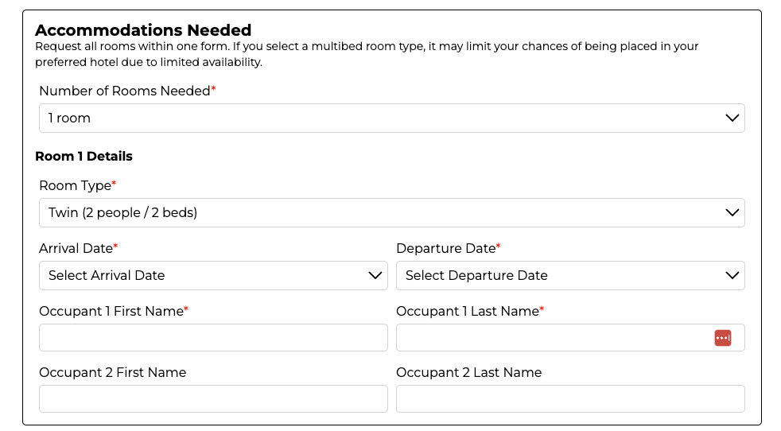Open the 'Select Departure Date' combo box
The image size is (781, 431).
pyautogui.click(x=570, y=276)
